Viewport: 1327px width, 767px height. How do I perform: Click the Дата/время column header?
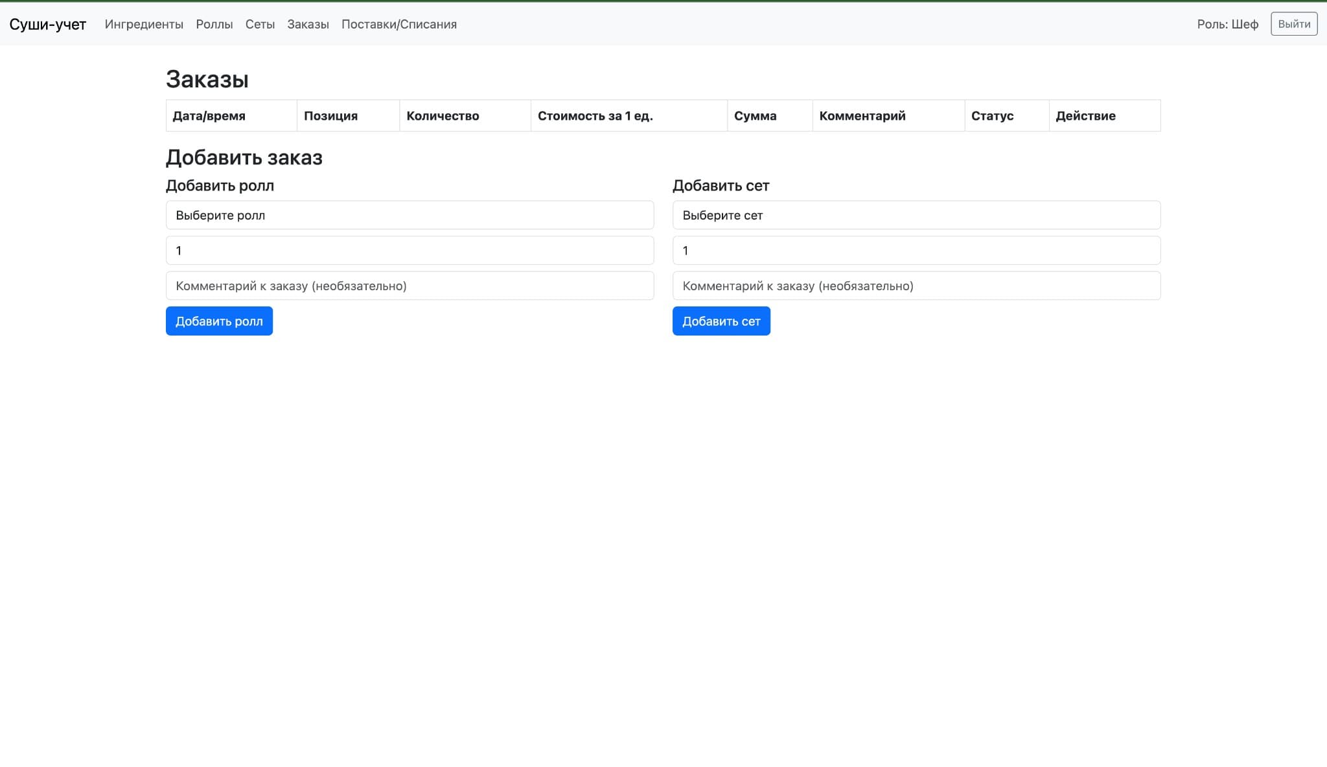click(209, 115)
